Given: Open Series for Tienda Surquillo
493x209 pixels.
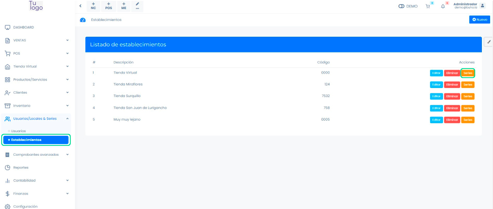Looking at the screenshot, I should point(468,96).
